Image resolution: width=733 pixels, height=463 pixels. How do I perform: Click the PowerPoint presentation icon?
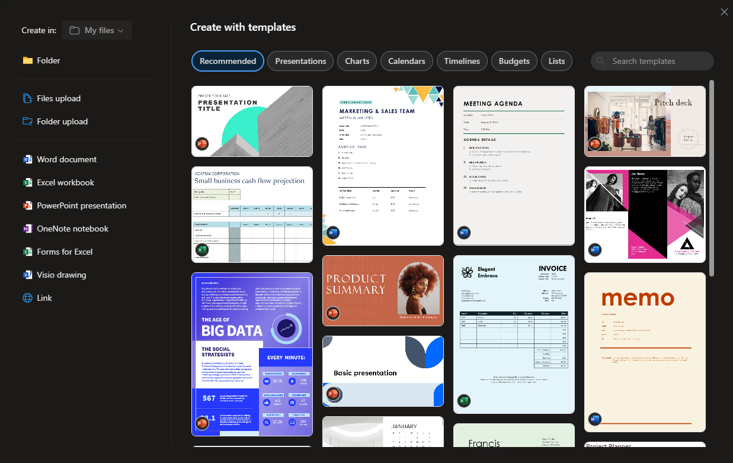(x=27, y=205)
